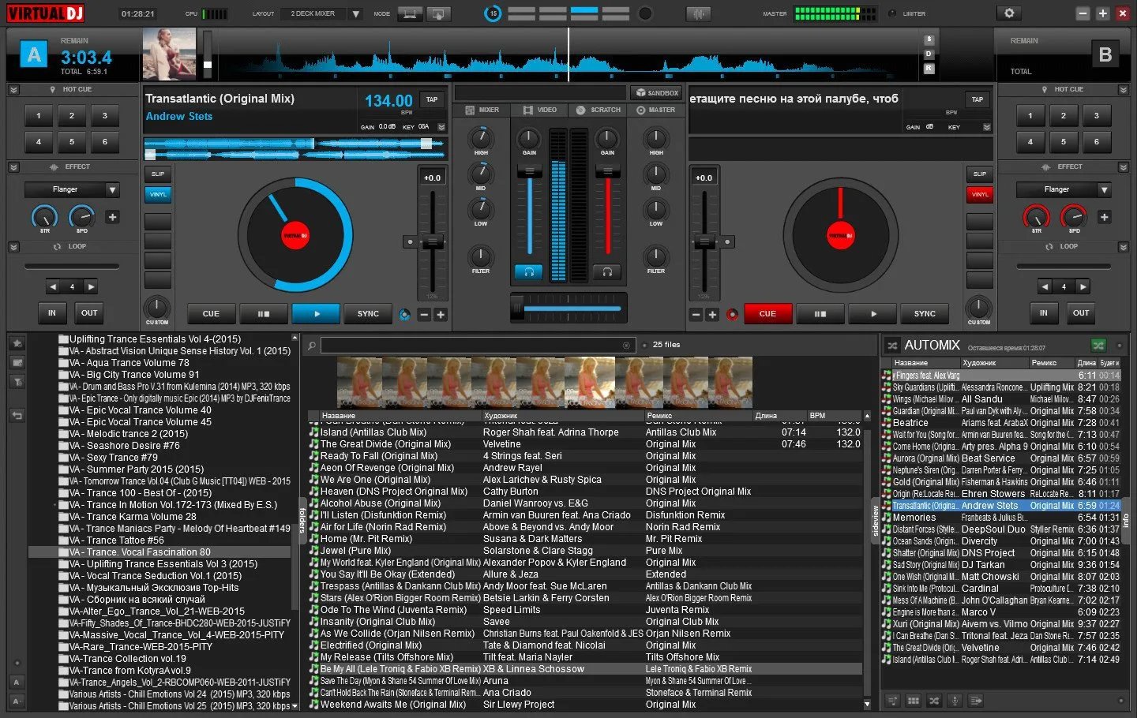Viewport: 1137px width, 718px height.
Task: Toggle VINYL mode on deck A
Action: (x=158, y=194)
